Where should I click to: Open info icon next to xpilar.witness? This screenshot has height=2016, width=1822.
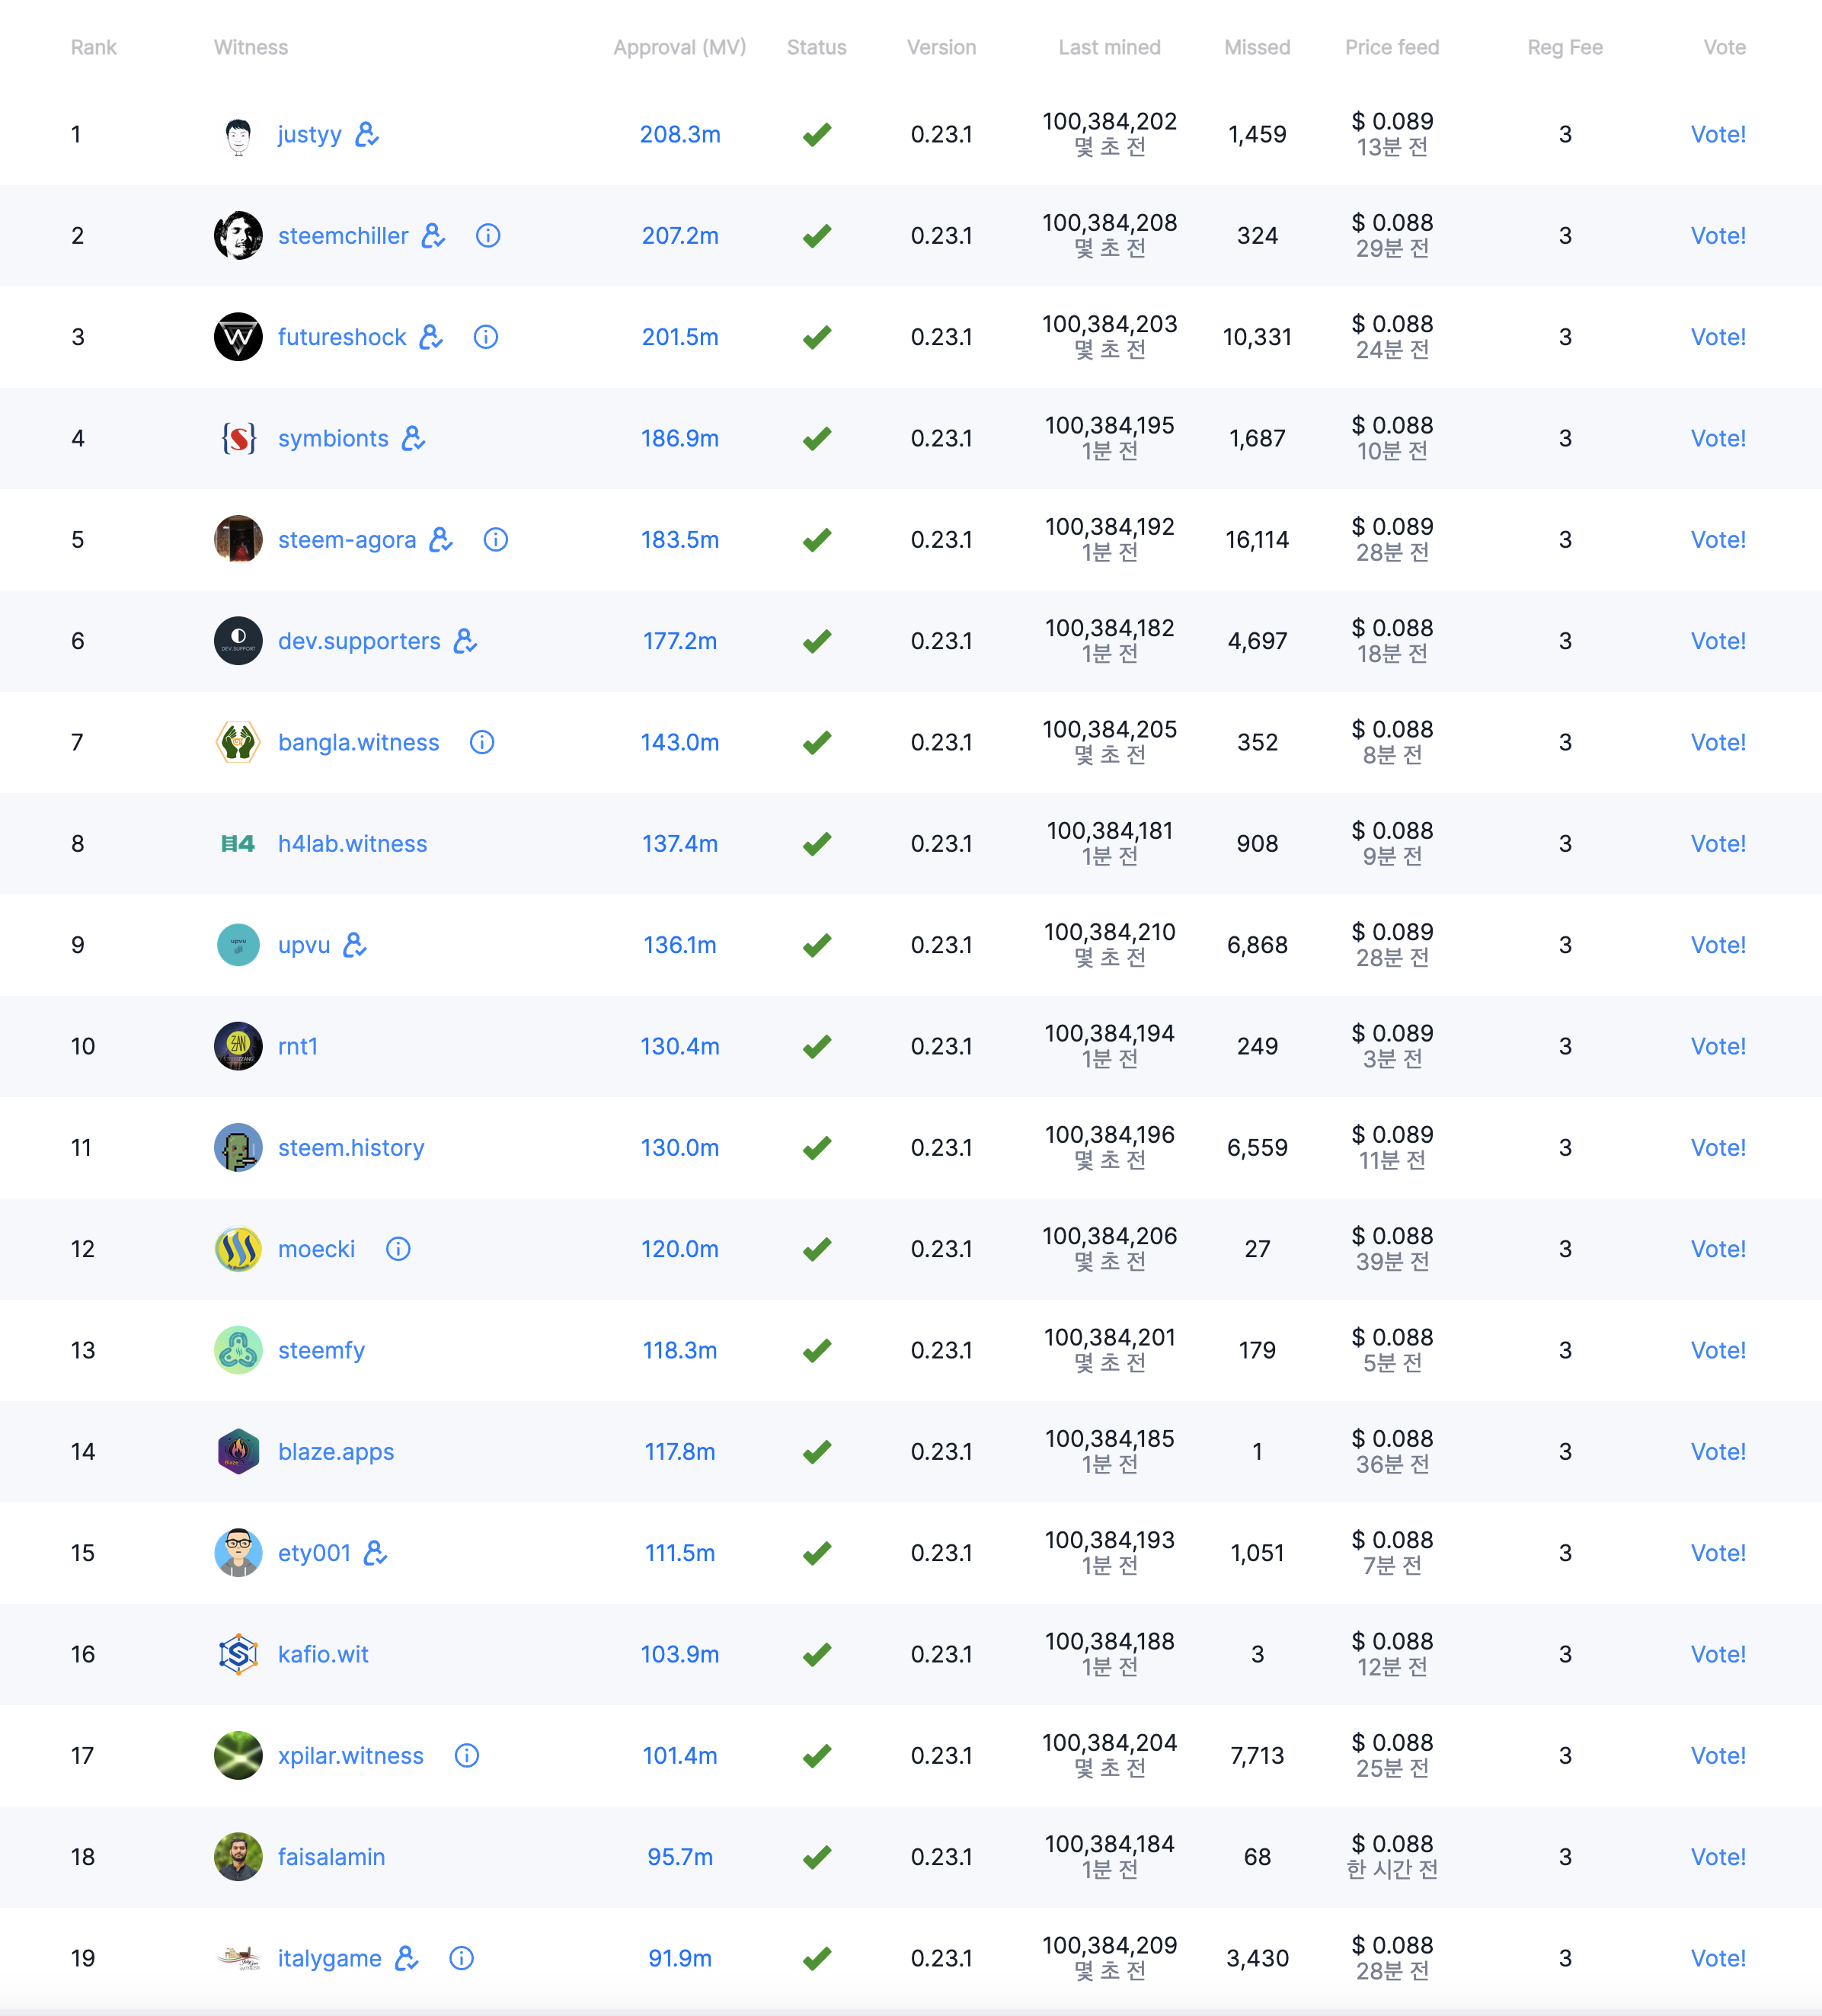coord(467,1756)
